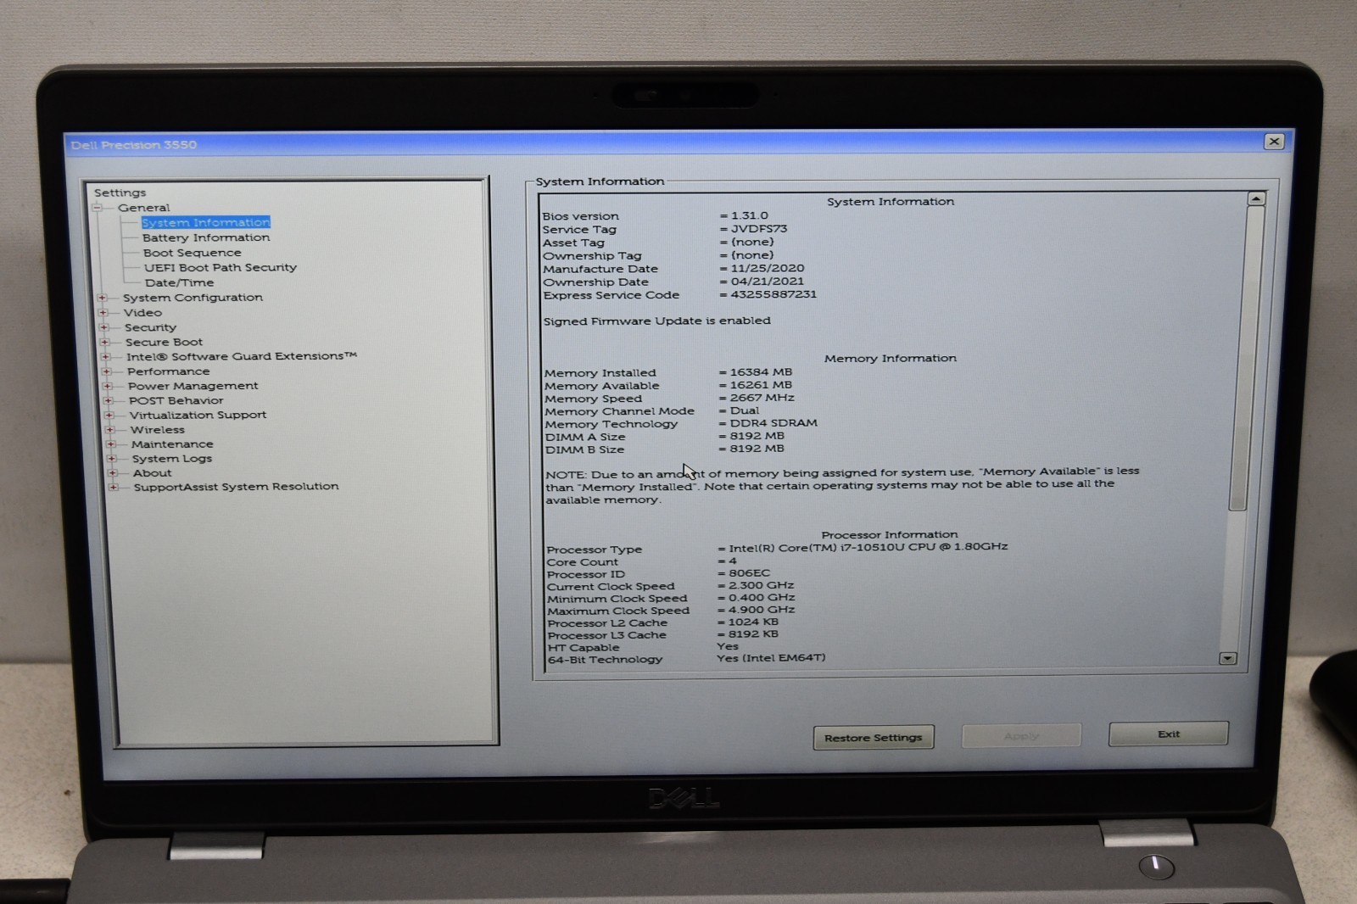
Task: Select System Configuration label
Action: (193, 298)
